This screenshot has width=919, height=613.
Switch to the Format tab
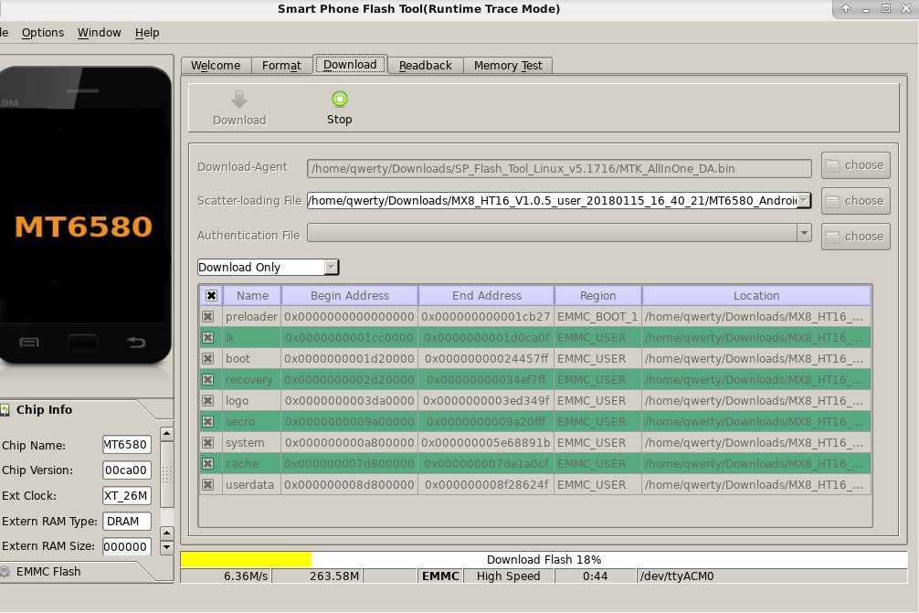(281, 66)
